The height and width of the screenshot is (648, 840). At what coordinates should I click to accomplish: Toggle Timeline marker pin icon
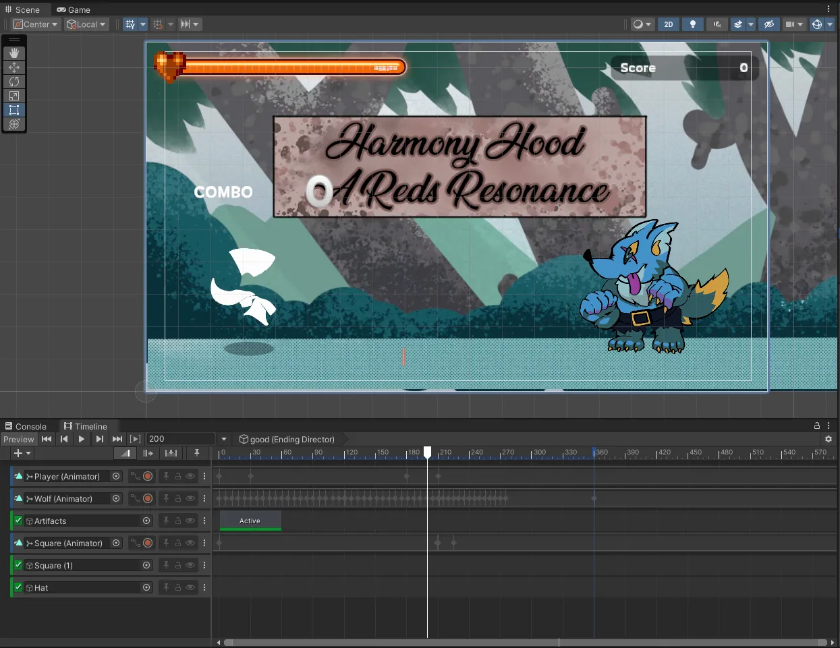(197, 453)
